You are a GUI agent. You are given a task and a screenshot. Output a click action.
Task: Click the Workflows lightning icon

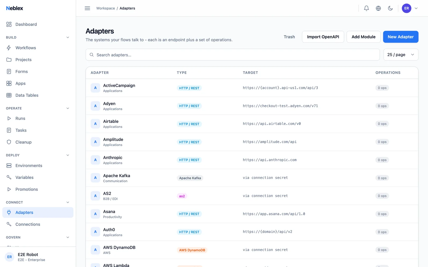(x=9, y=48)
